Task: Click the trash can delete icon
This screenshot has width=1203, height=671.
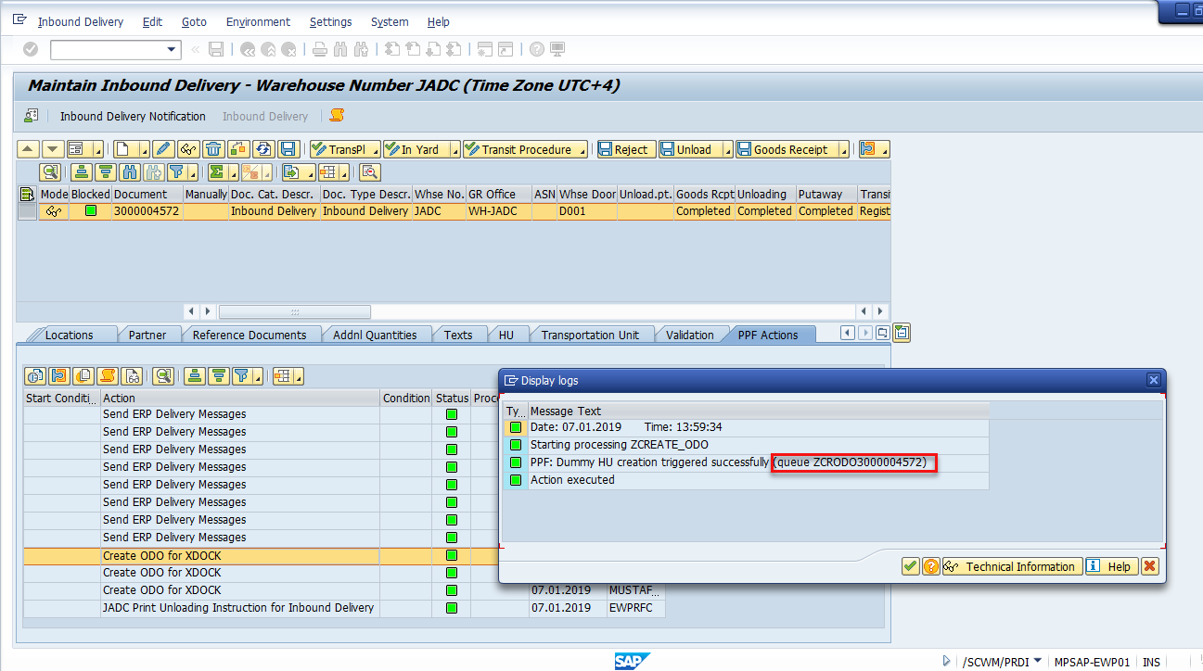Action: (x=213, y=149)
